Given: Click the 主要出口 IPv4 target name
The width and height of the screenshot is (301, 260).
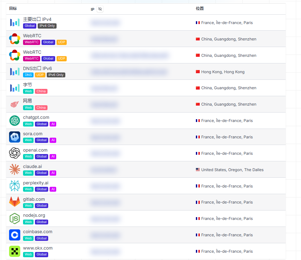Looking at the screenshot, I should click(x=37, y=20).
